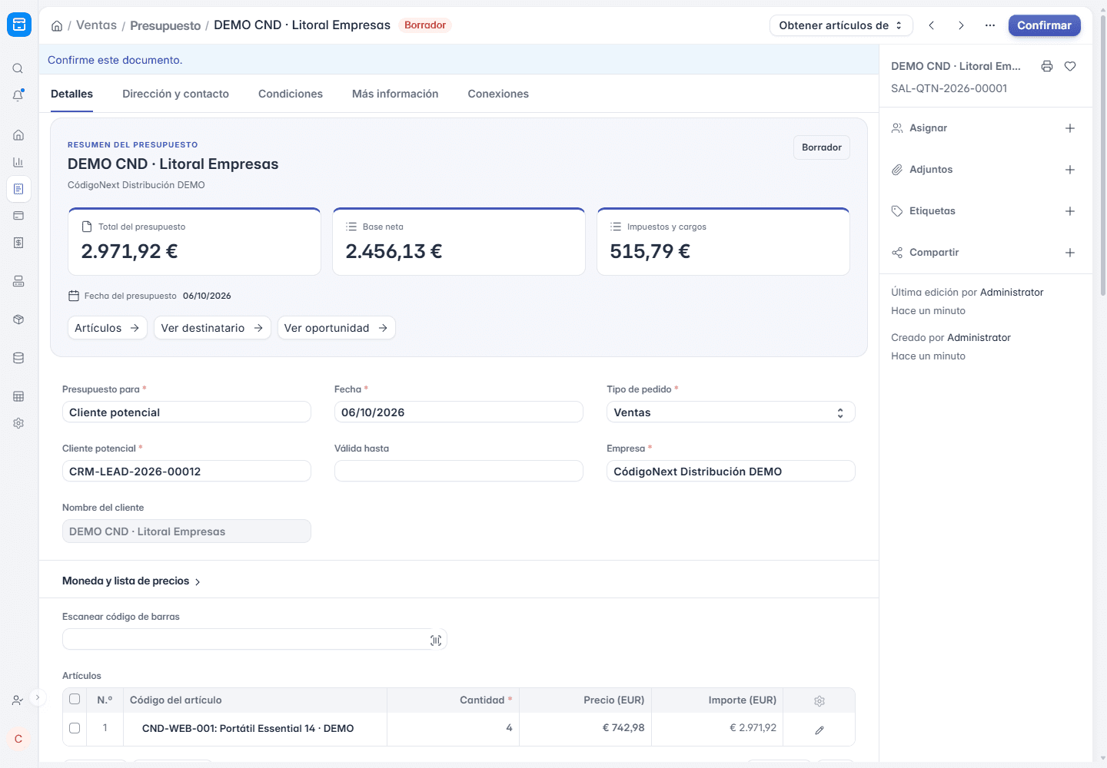Open 'Obtener artículos de' dropdown
The width and height of the screenshot is (1107, 768).
[x=841, y=25]
